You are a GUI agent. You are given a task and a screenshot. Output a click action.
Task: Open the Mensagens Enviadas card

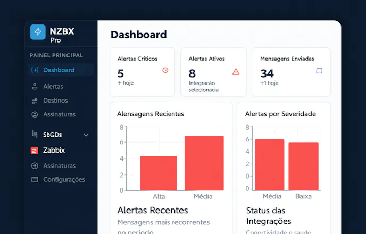[x=291, y=72]
